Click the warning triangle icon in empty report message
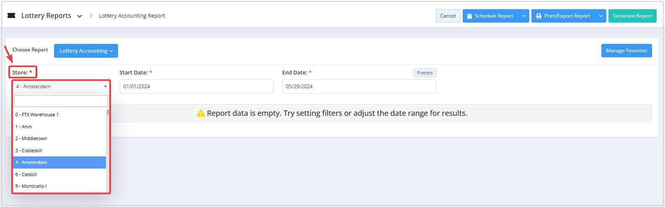The image size is (665, 207). (x=201, y=113)
